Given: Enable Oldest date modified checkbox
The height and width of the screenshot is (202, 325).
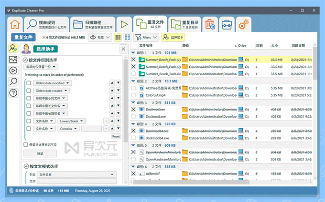Looking at the screenshot, I should [x=29, y=83].
